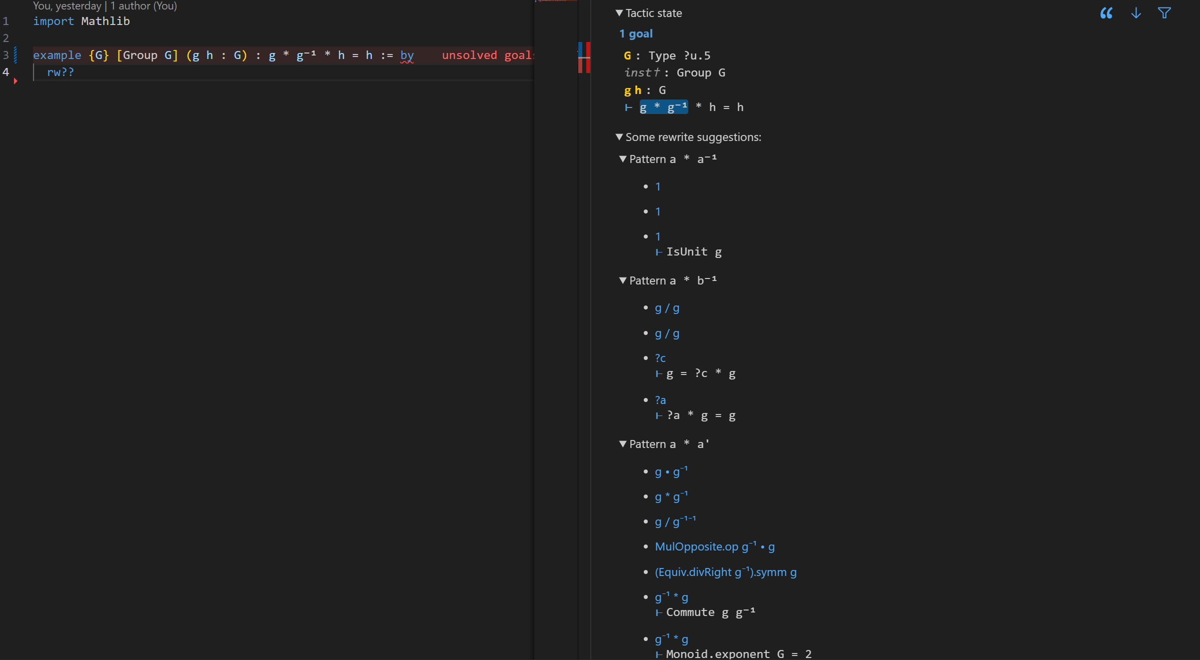Click the rw?? tactic on line 4

point(61,72)
